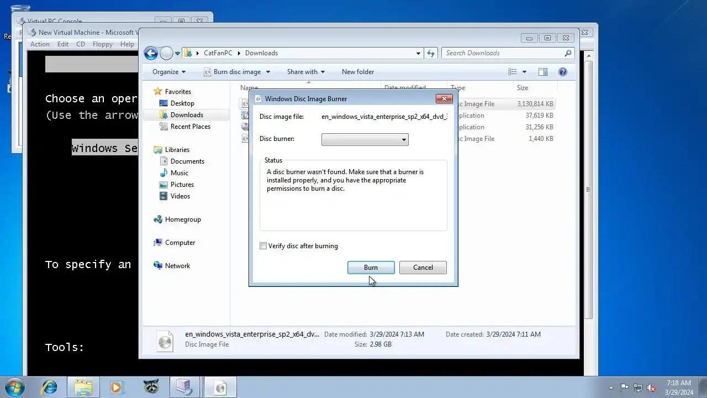
Task: Click New folder in toolbar
Action: 358,72
